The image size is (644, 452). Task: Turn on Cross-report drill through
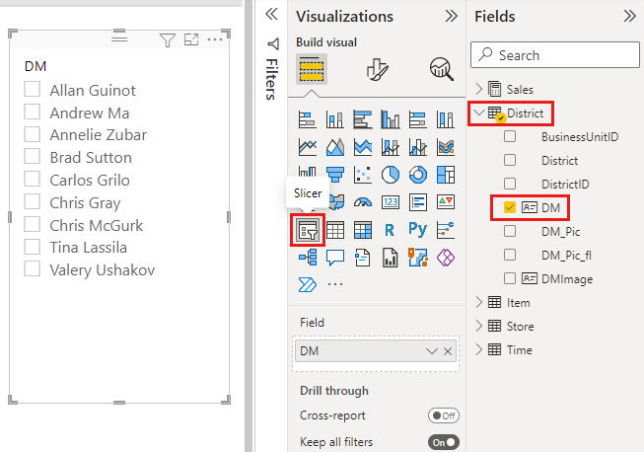click(x=444, y=415)
